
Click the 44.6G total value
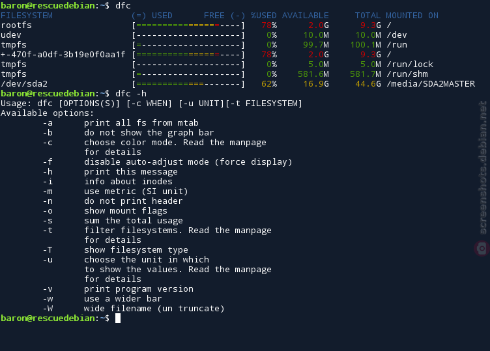pyautogui.click(x=368, y=84)
